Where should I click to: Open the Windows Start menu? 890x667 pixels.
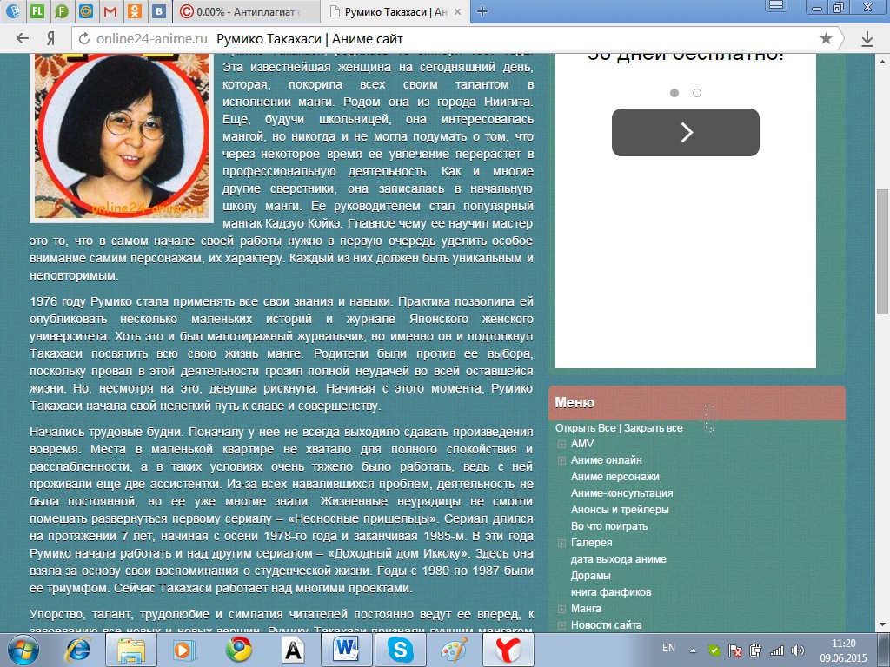pyautogui.click(x=23, y=650)
